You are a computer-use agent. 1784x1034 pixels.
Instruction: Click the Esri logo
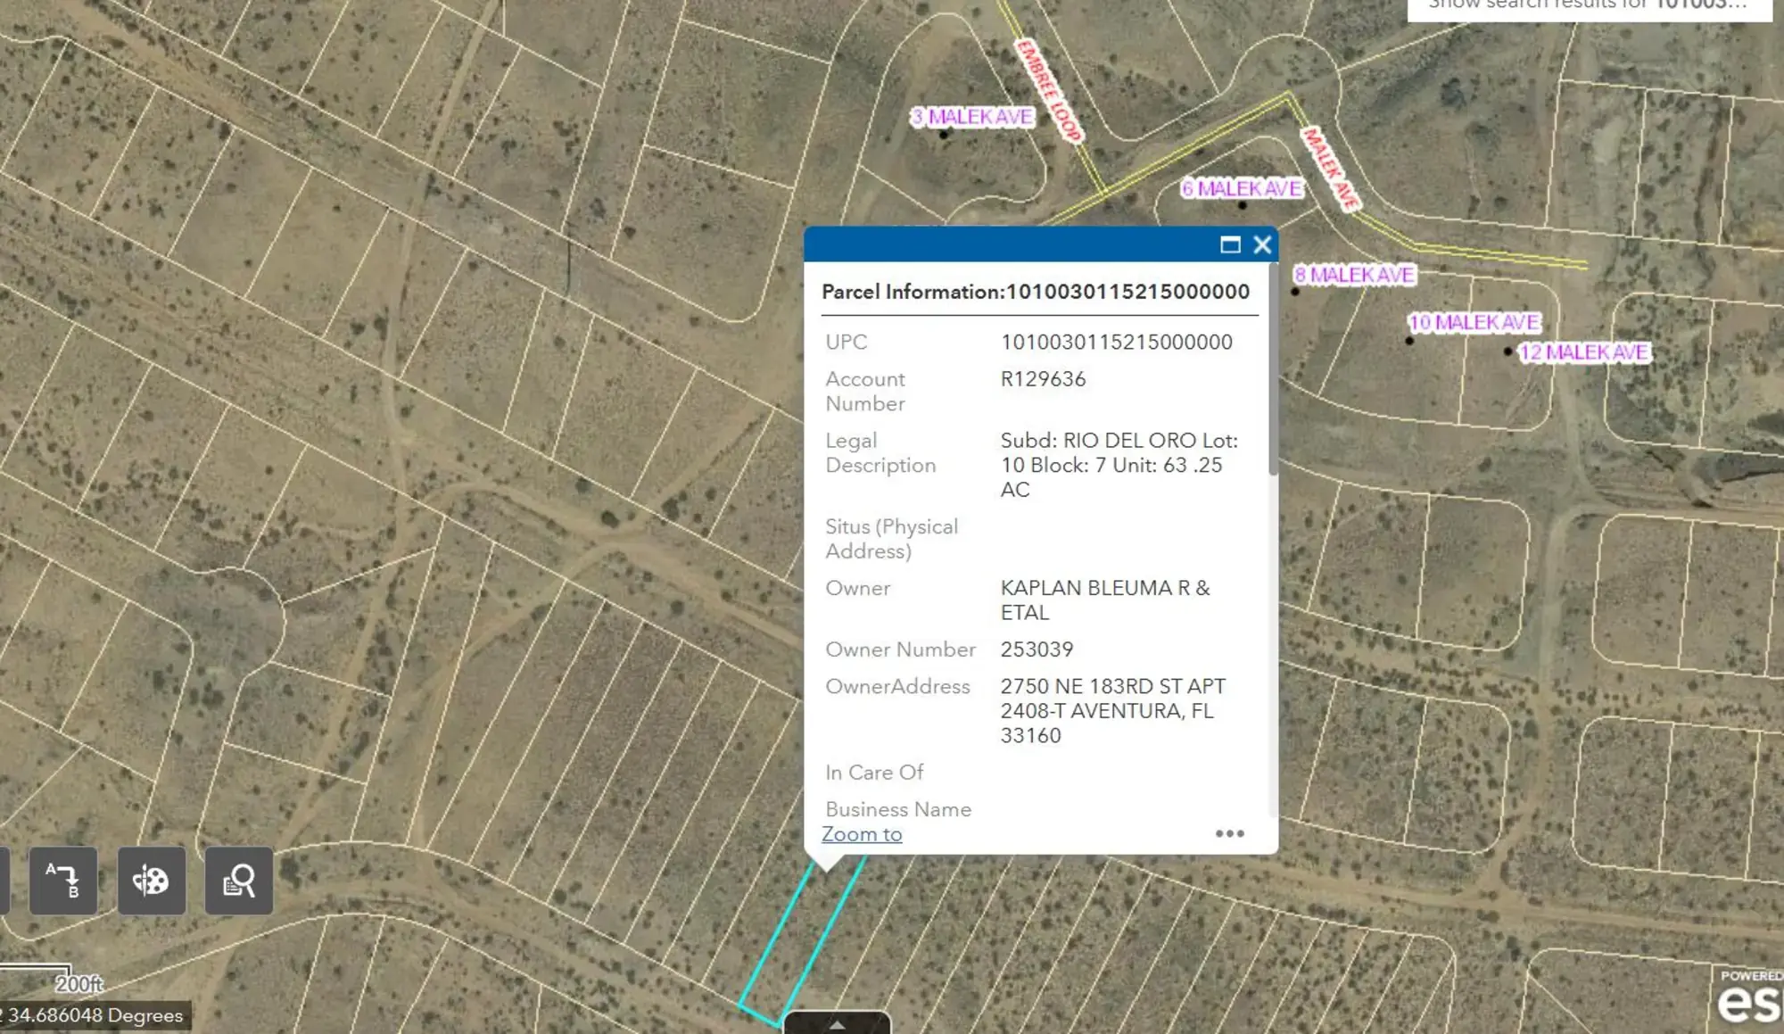point(1748,1004)
